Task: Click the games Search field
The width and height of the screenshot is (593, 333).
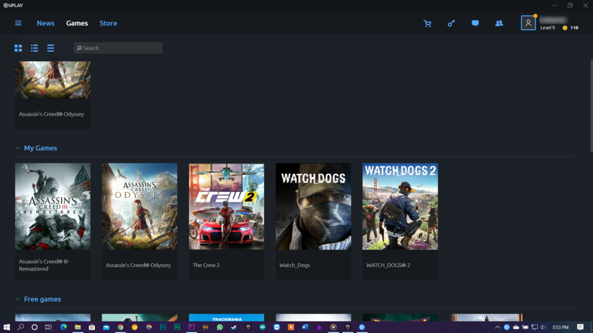Action: coord(118,48)
